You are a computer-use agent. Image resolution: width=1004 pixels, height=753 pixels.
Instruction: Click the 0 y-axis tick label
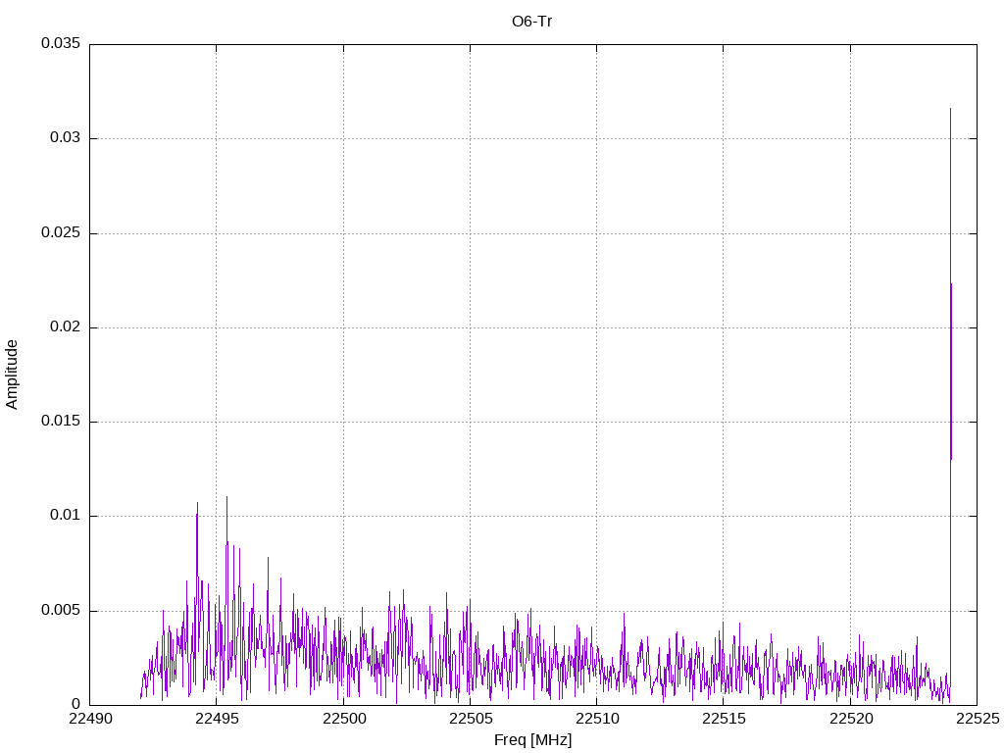[75, 705]
